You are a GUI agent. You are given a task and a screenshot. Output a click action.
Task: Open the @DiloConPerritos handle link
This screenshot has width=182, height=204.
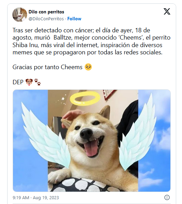pos(46,19)
